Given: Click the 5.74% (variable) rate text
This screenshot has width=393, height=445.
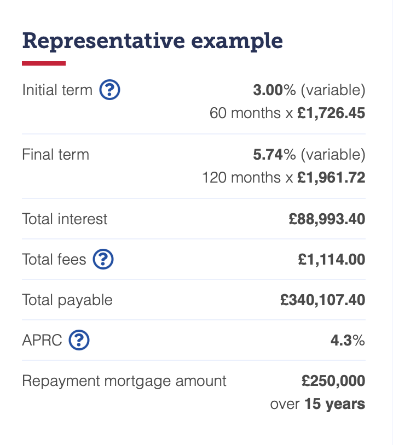Looking at the screenshot, I should [309, 155].
